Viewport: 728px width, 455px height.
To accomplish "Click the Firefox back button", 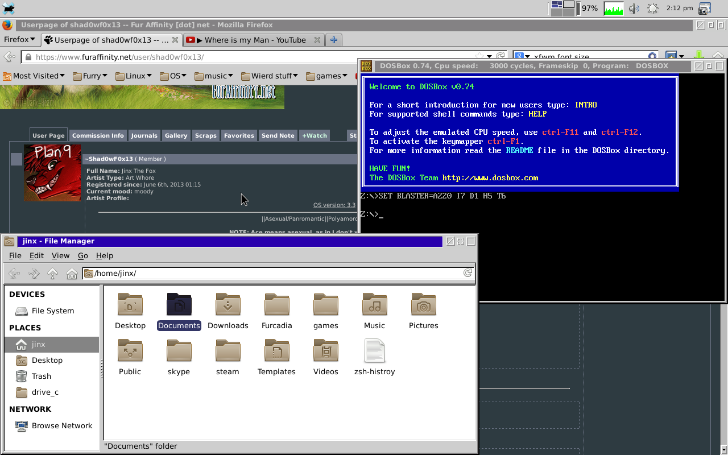I will pyautogui.click(x=10, y=57).
